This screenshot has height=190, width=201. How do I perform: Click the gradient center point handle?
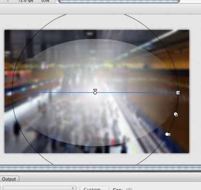[x=95, y=92]
